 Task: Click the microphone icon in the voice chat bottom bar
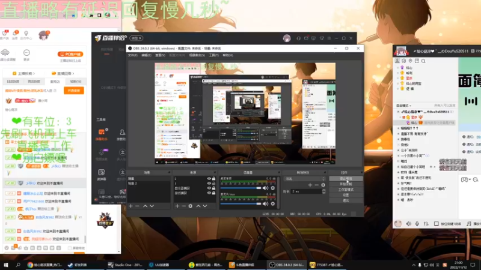[x=417, y=224]
